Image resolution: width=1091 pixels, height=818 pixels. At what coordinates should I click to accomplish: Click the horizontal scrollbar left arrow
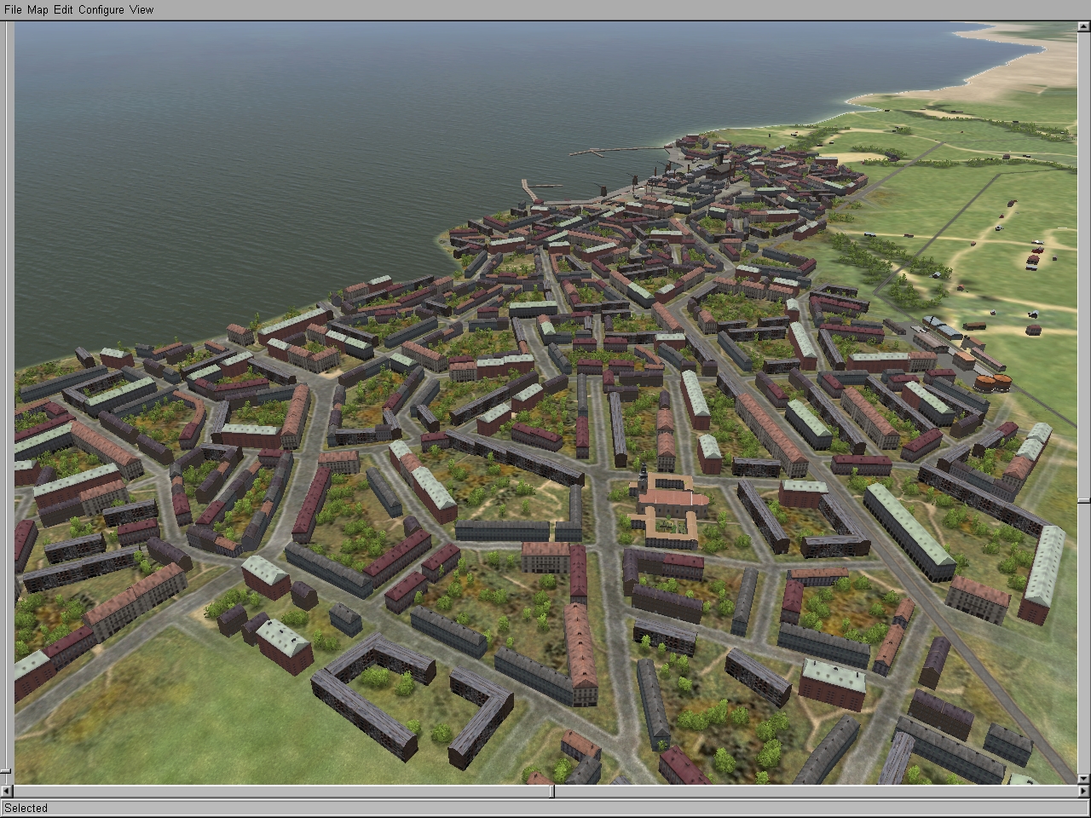7,792
